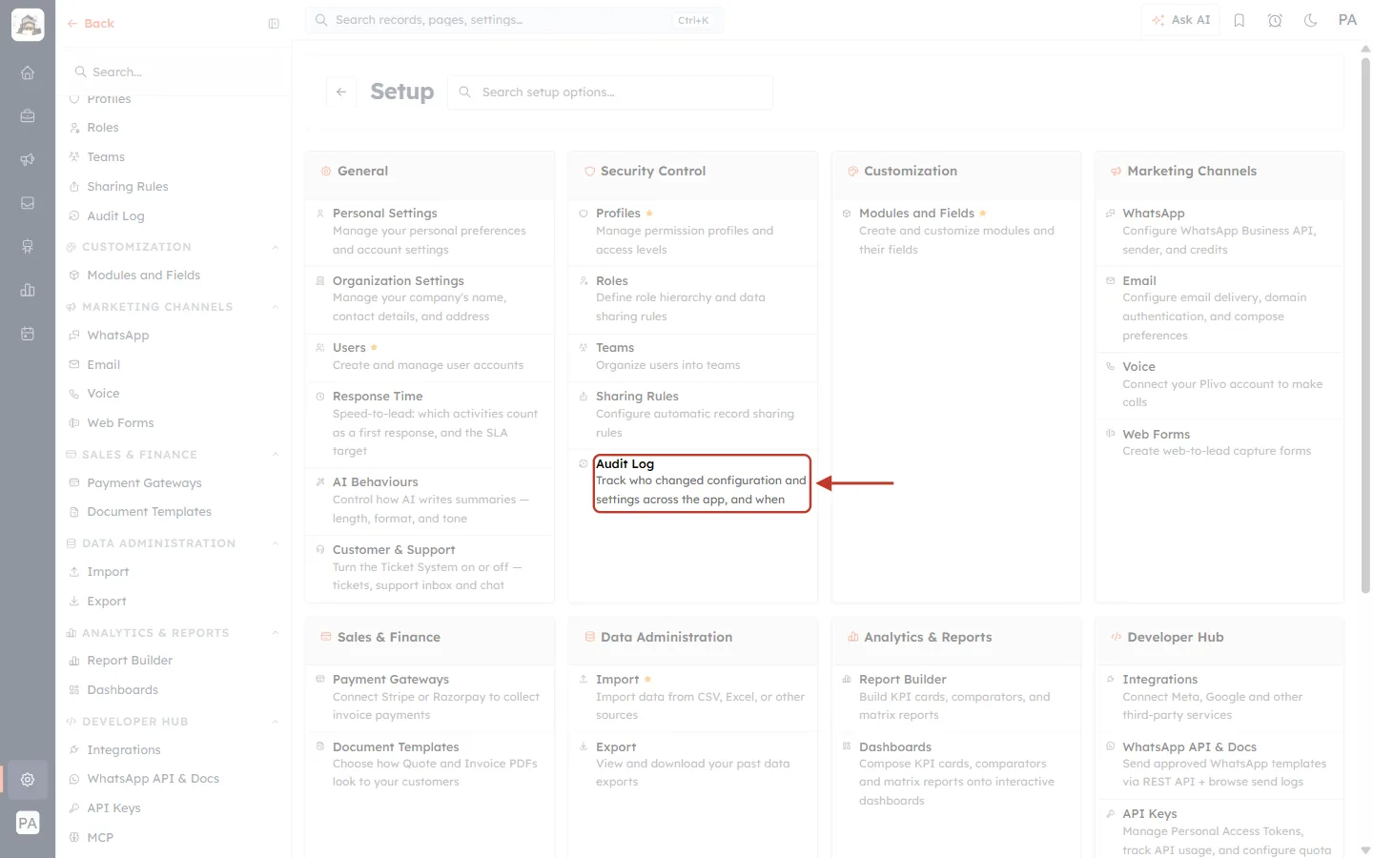Open the settings gear in left rail
The height and width of the screenshot is (858, 1373).
28,779
